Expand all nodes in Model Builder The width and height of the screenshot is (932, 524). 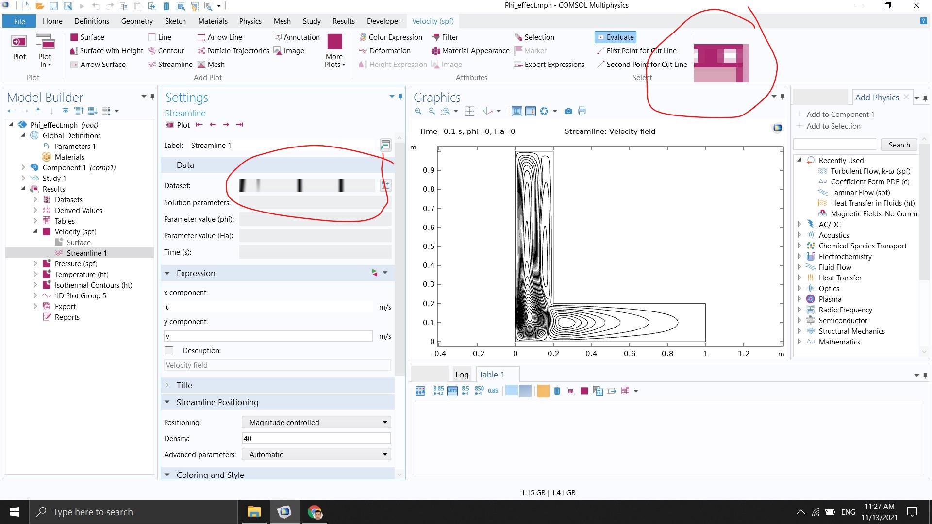(93, 111)
